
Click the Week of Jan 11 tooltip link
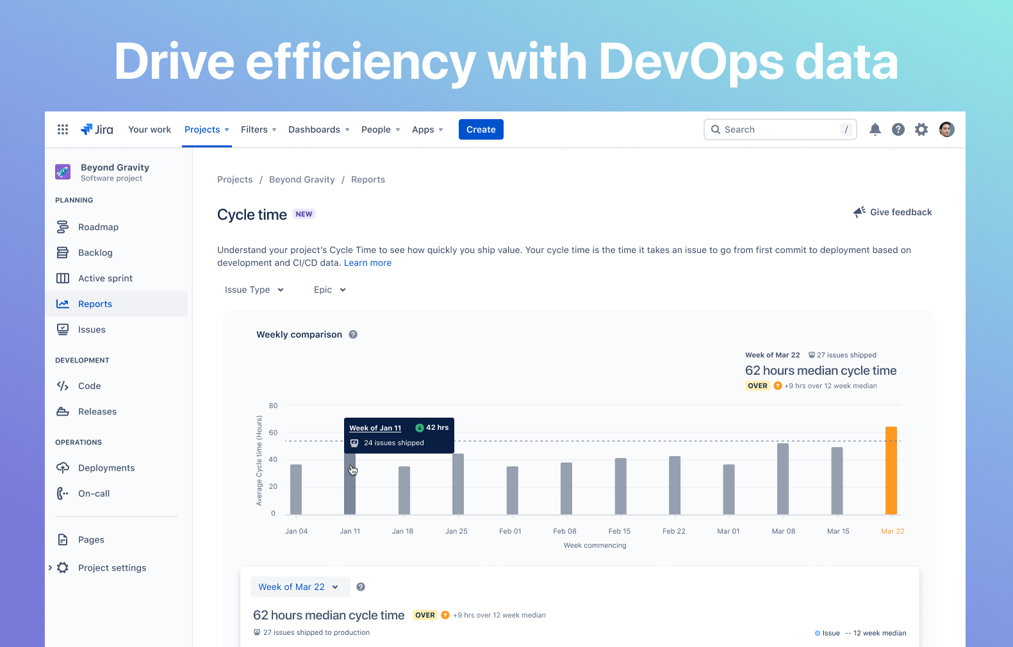point(375,428)
